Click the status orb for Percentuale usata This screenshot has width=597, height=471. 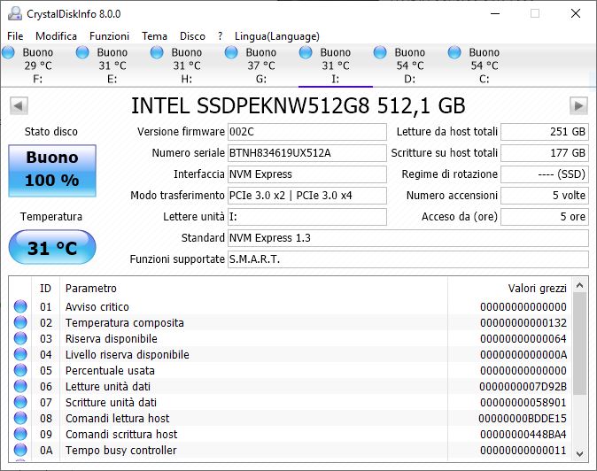pyautogui.click(x=20, y=370)
